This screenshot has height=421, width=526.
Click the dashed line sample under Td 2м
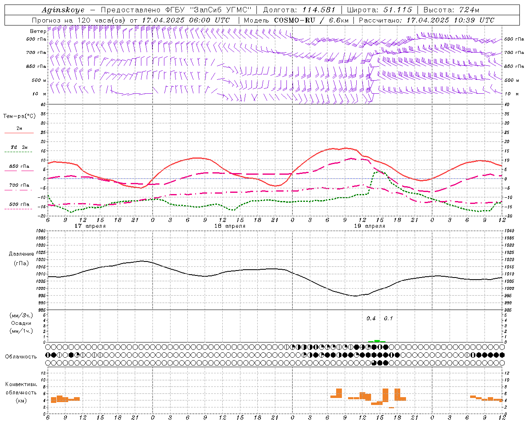pos(18,152)
